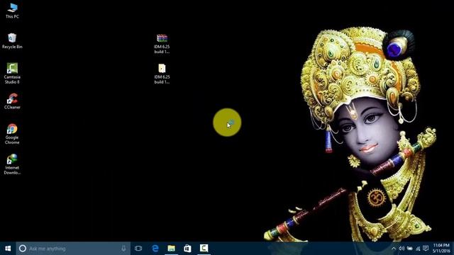Open network status in tray
The image size is (454, 255).
pos(418,249)
